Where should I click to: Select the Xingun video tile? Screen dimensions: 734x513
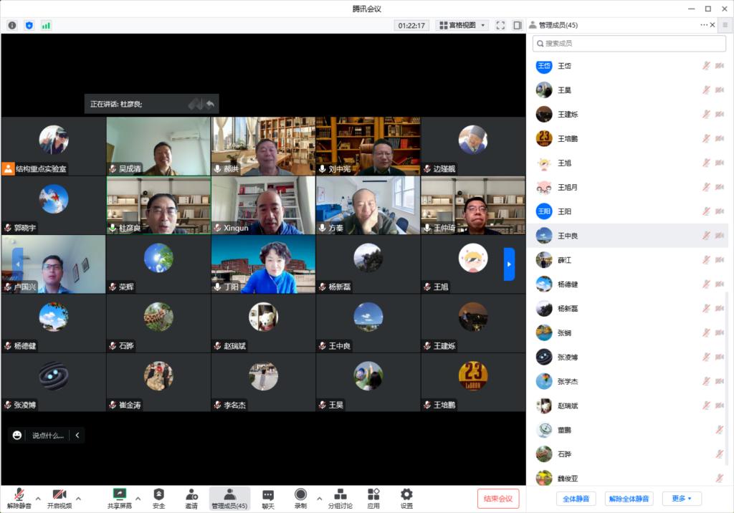tap(263, 205)
